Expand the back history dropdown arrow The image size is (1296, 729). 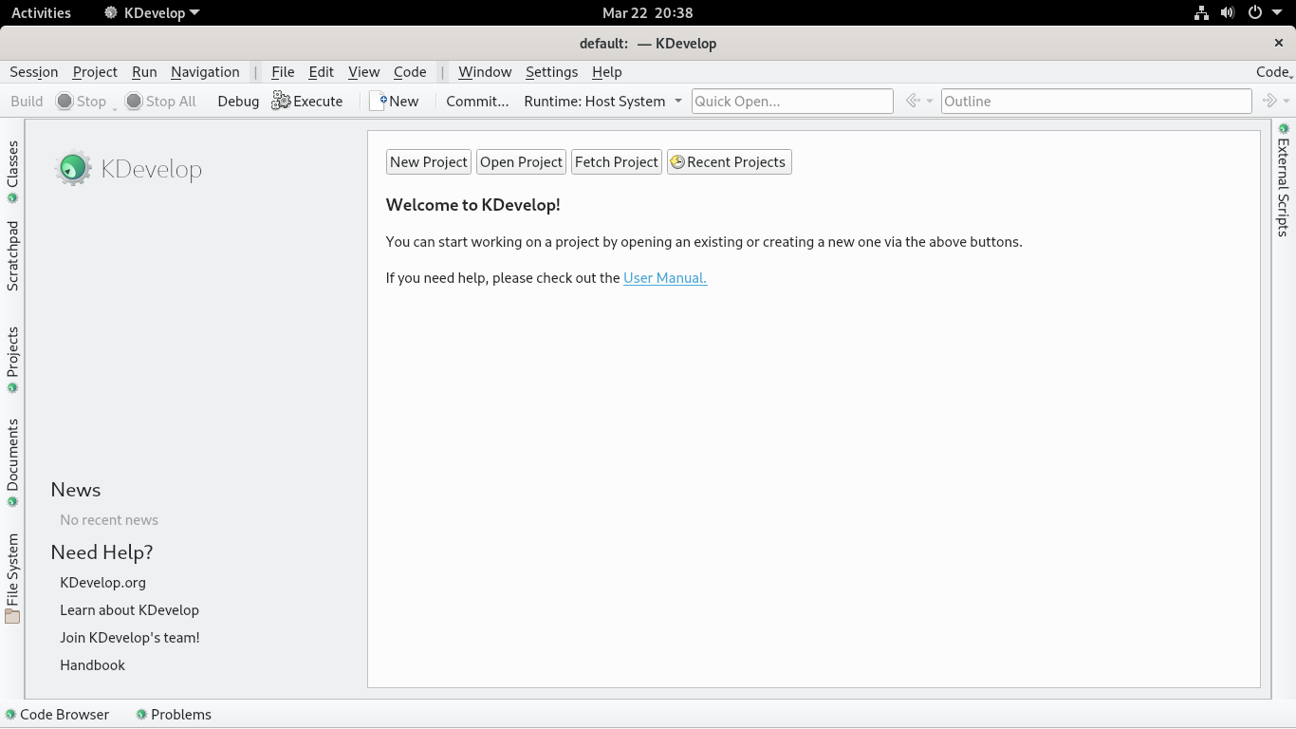[930, 102]
